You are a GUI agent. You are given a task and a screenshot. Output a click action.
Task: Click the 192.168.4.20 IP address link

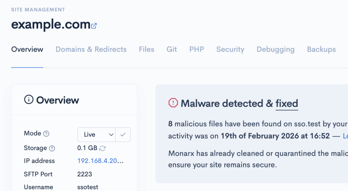(100, 161)
